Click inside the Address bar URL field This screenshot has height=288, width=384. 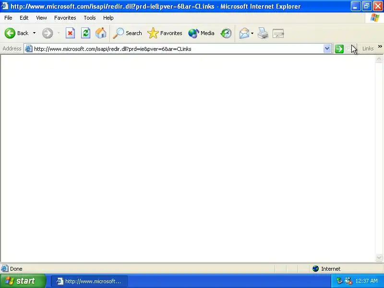pyautogui.click(x=178, y=49)
